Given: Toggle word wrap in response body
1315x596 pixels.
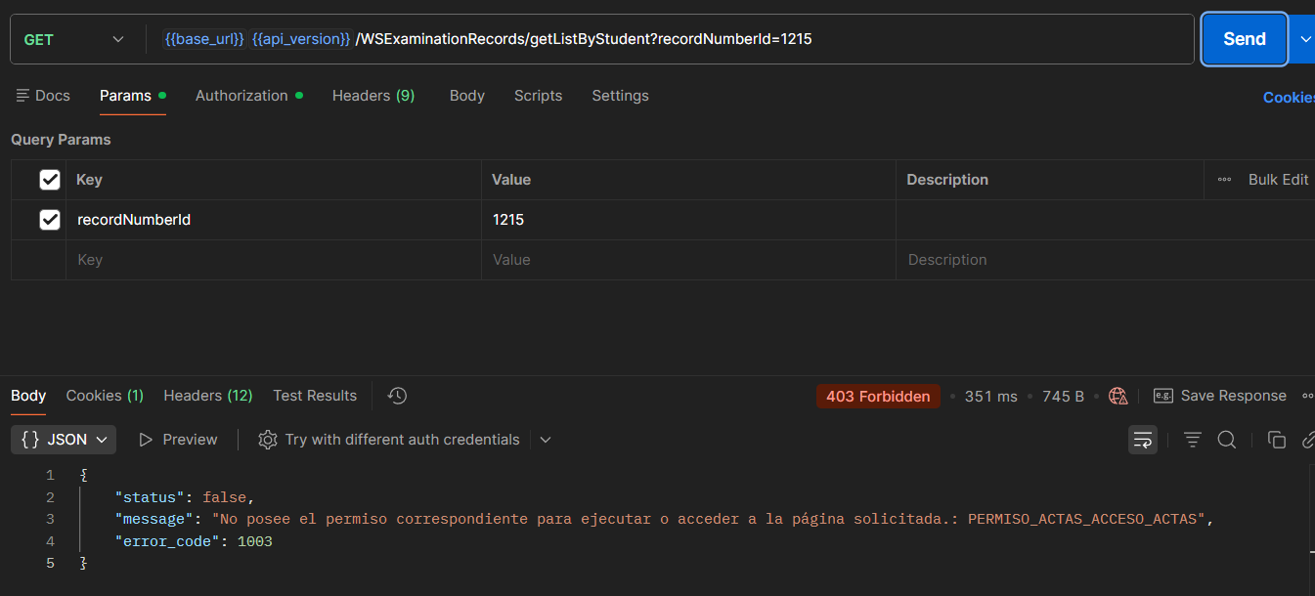Looking at the screenshot, I should 1142,440.
